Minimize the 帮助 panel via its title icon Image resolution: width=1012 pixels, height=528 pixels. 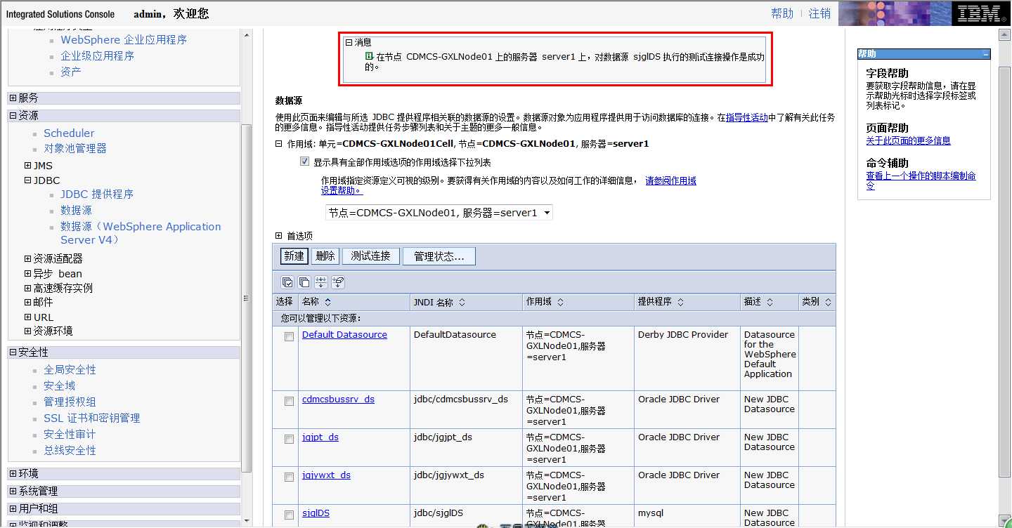(985, 54)
